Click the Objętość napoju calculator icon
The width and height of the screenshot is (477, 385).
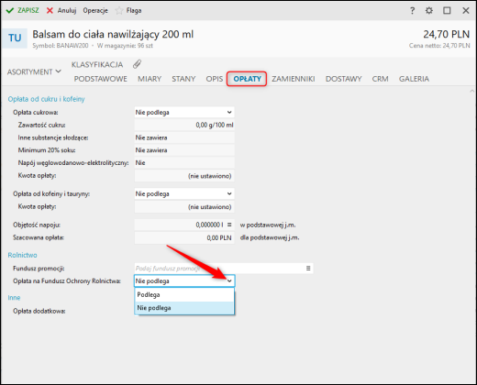pyautogui.click(x=229, y=225)
